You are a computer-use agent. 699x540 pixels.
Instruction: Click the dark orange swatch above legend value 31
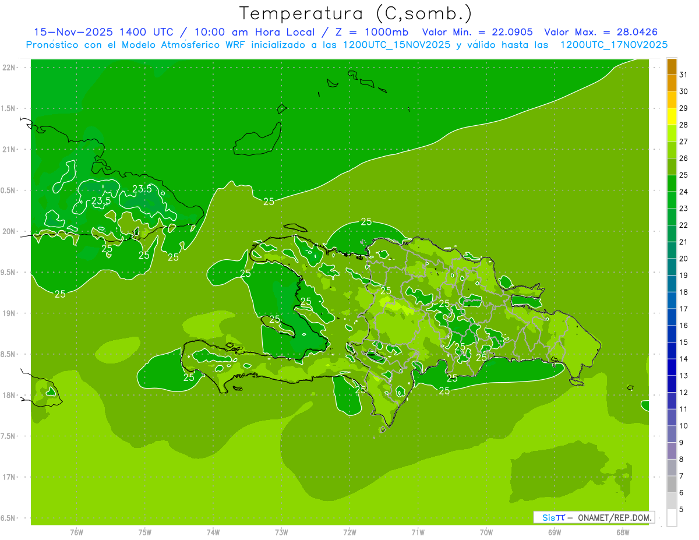click(672, 66)
